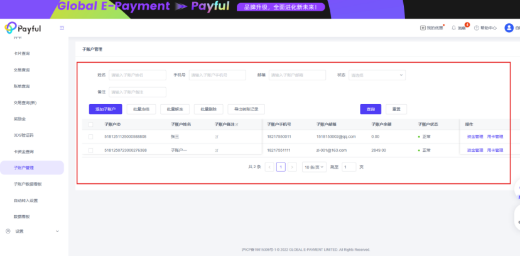The image size is (520, 256).
Task: Open 我的优惠 coupon icon in the header
Action: 423,28
